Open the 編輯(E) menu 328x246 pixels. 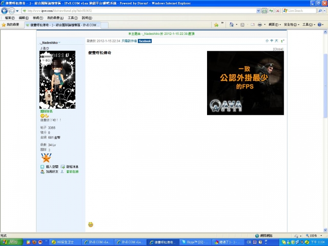24,18
